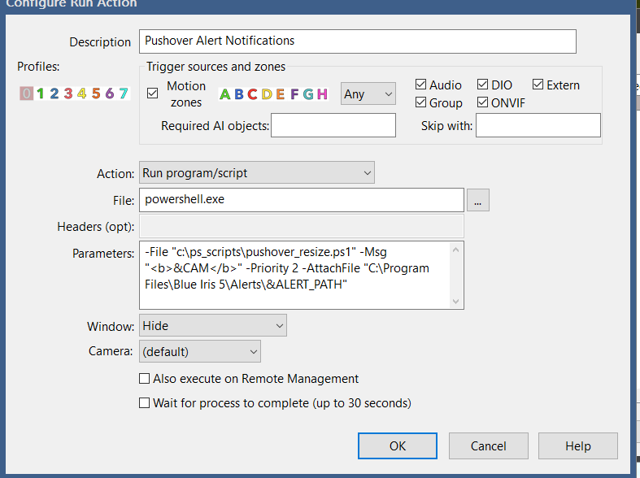This screenshot has width=640, height=478.
Task: Confirm settings with OK button
Action: pos(398,445)
